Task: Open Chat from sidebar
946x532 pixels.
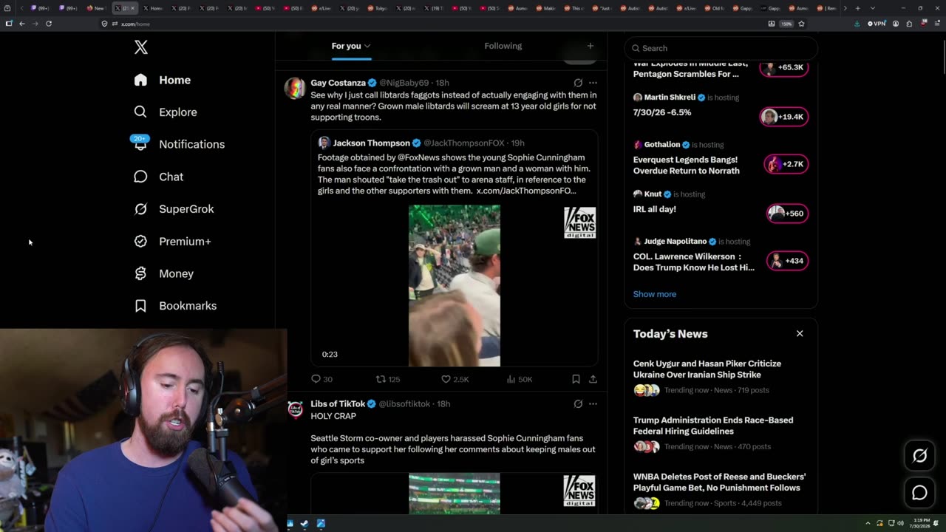Action: pos(158,177)
